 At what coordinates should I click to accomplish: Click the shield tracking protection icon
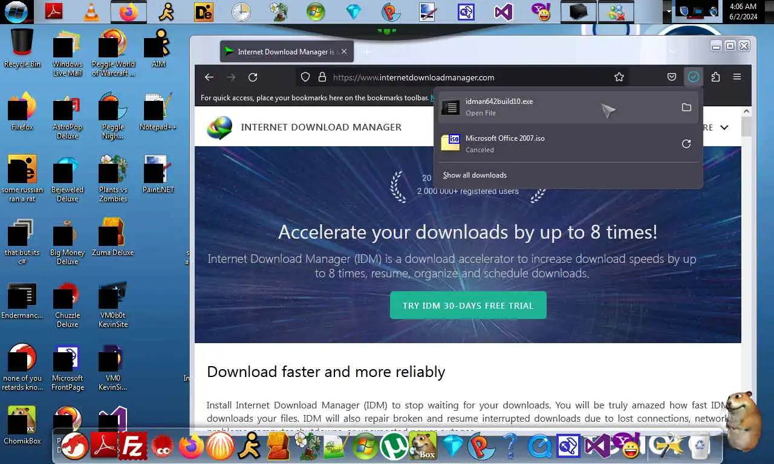305,77
